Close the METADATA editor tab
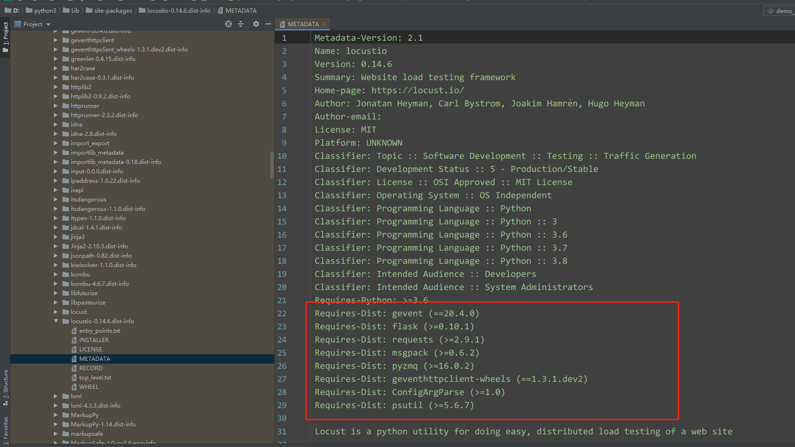Image resolution: width=795 pixels, height=447 pixels. click(x=324, y=24)
